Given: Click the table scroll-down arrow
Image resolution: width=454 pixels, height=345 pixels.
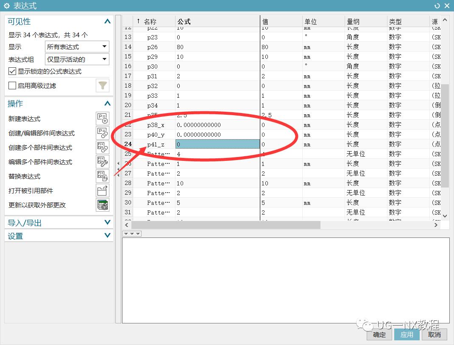Looking at the screenshot, I should point(445,216).
